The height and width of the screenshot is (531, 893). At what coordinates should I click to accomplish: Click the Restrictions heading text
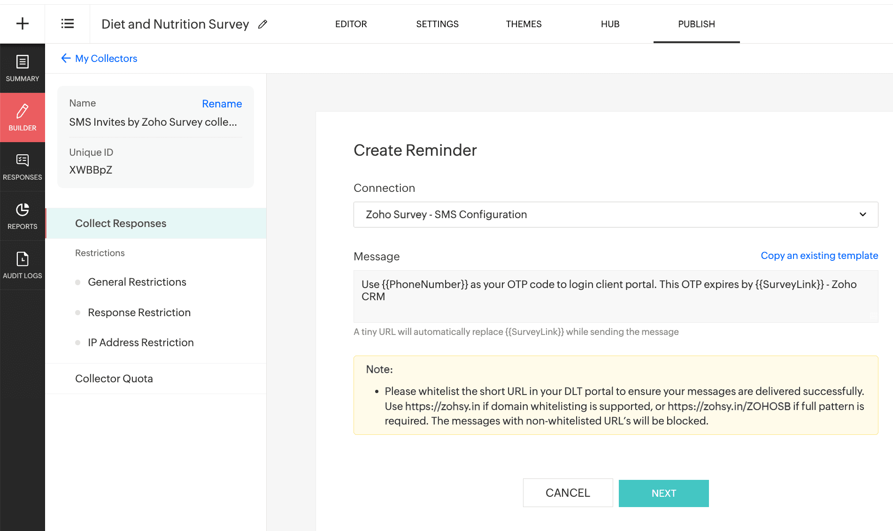click(x=100, y=253)
